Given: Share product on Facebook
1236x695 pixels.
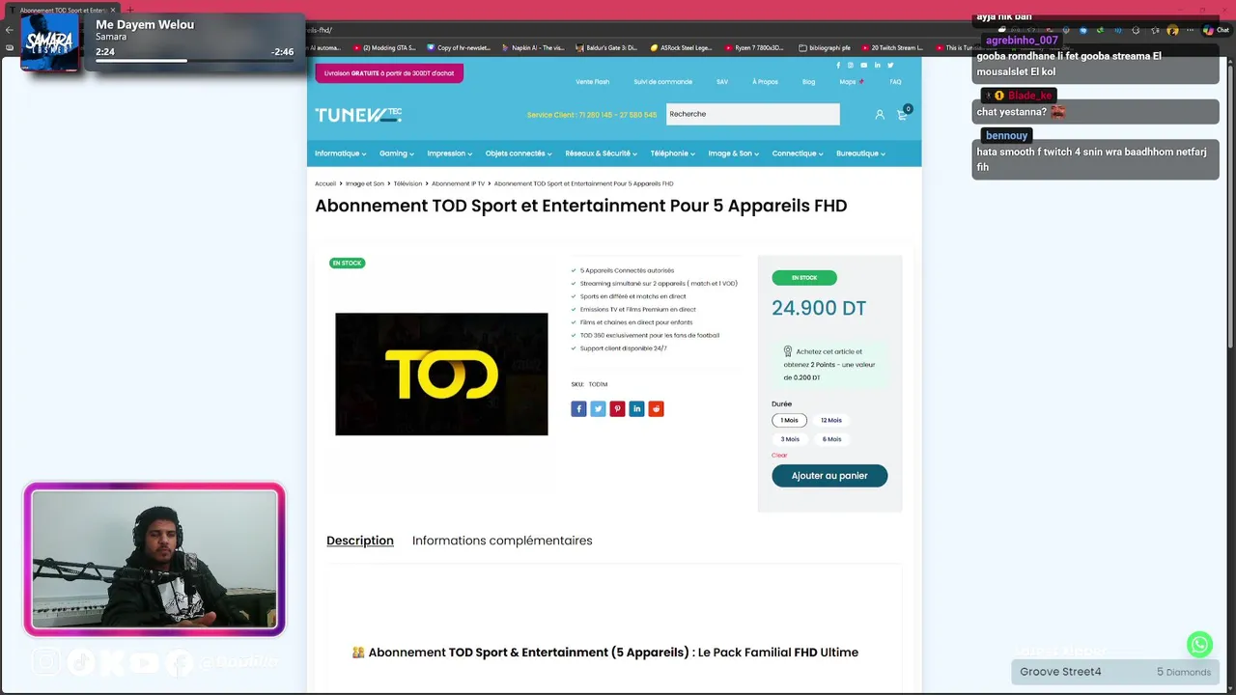Looking at the screenshot, I should [578, 409].
